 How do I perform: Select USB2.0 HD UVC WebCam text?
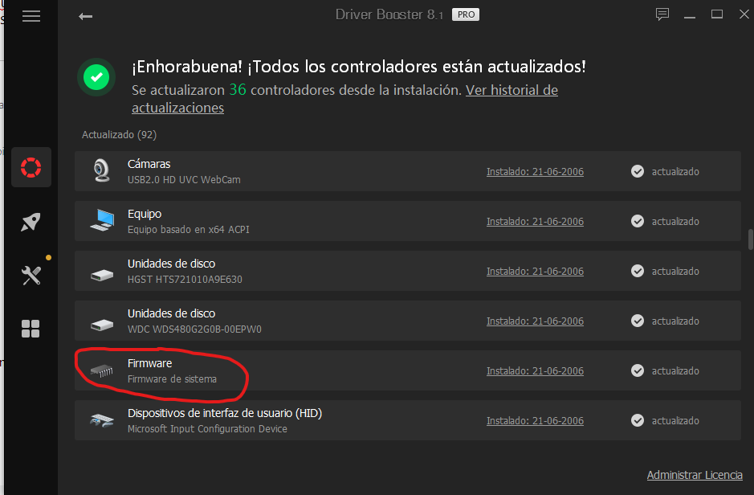coord(184,180)
